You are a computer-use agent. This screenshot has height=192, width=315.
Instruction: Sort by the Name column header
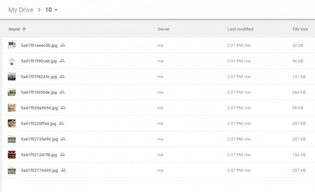(x=14, y=29)
